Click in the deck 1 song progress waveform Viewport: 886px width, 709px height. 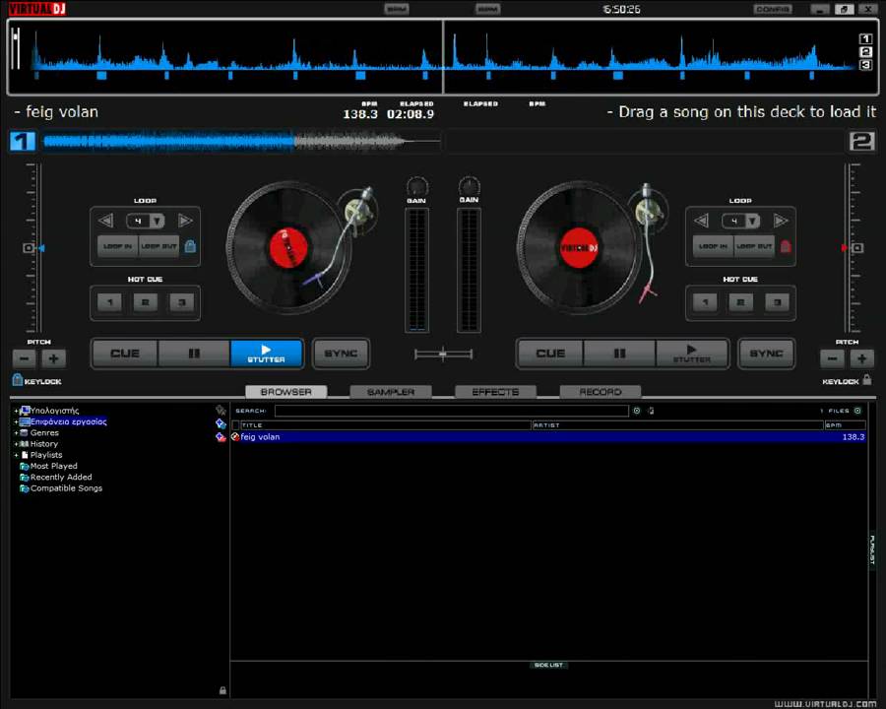coord(242,142)
